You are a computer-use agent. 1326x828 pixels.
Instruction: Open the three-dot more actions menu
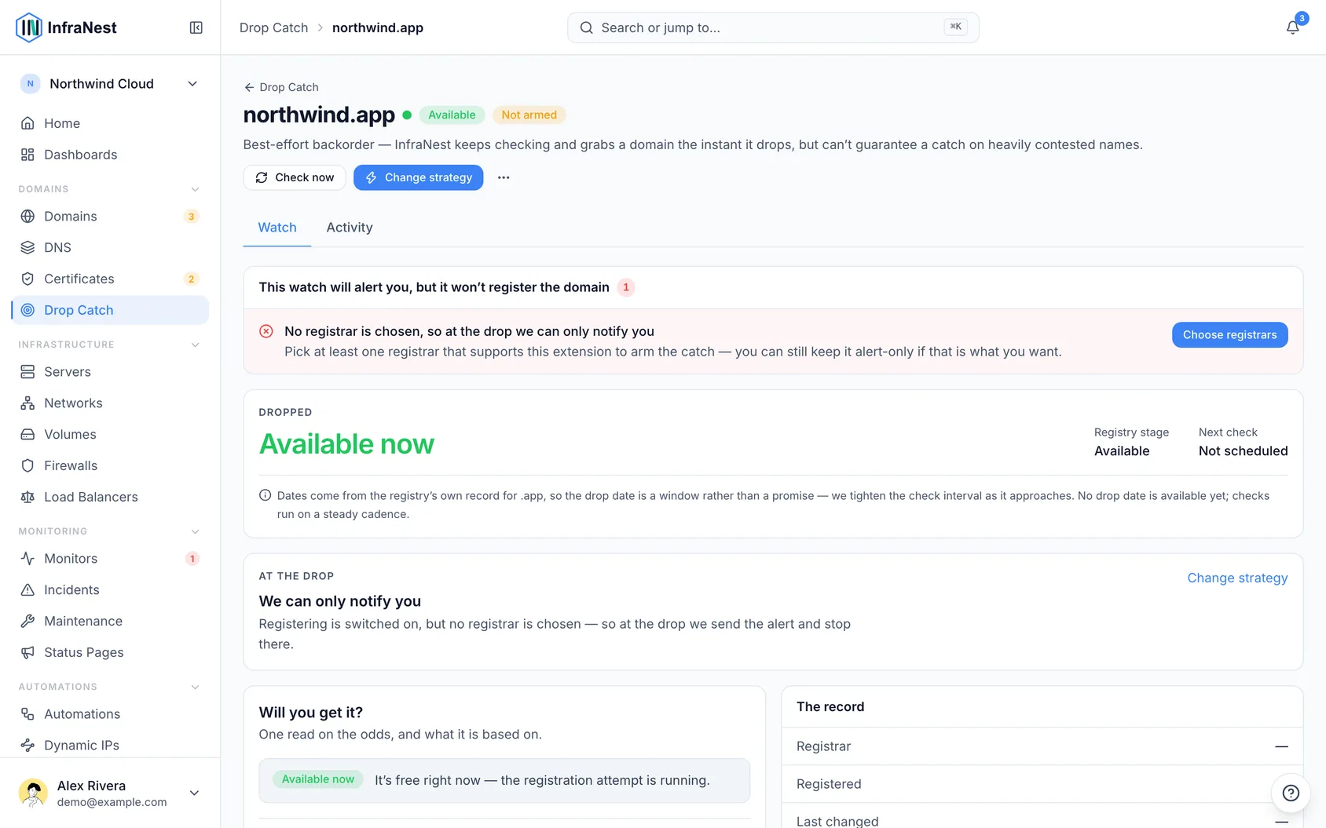(504, 177)
